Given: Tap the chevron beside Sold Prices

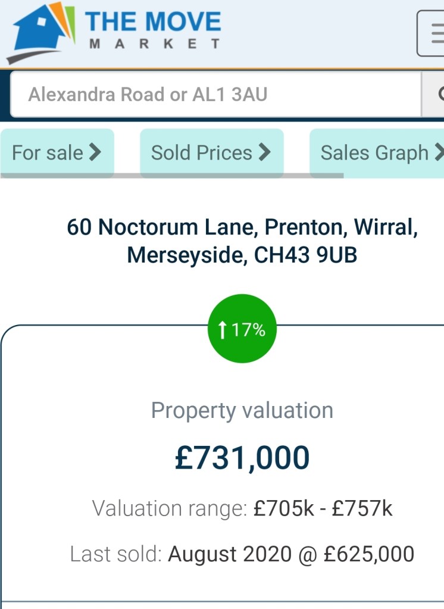Looking at the screenshot, I should [x=265, y=153].
